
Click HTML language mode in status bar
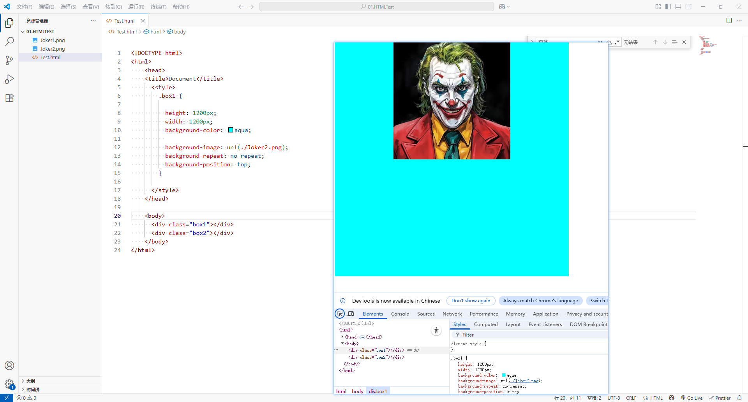coord(656,398)
